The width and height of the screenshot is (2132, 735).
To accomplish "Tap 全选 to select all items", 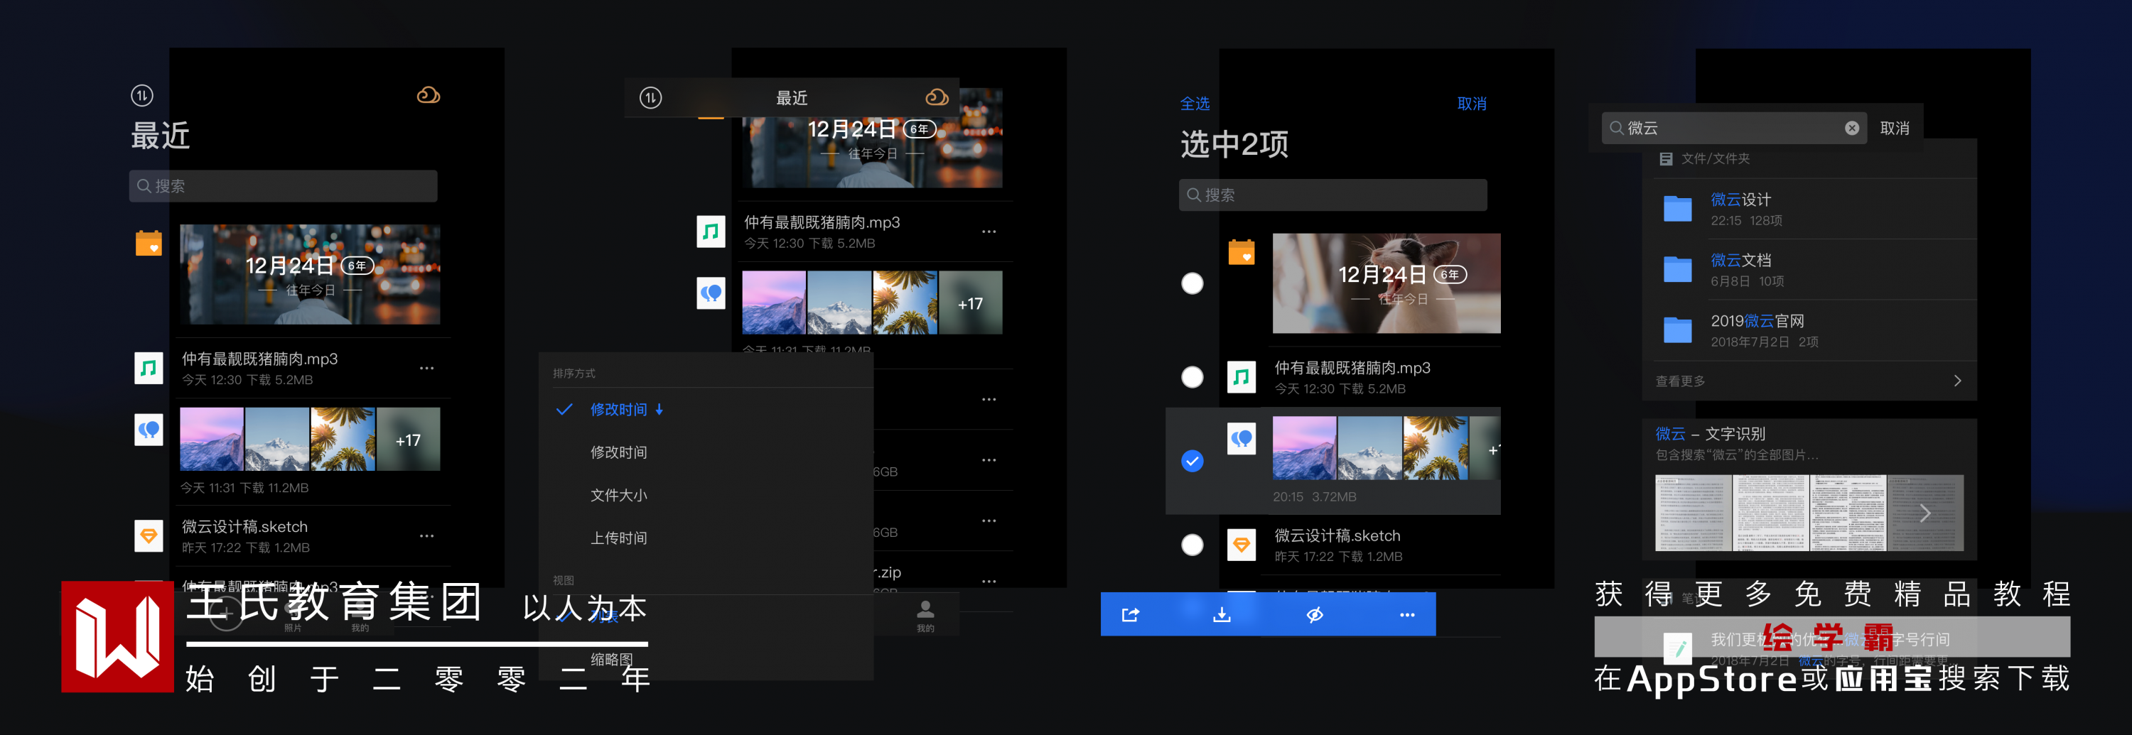I will (x=1195, y=104).
